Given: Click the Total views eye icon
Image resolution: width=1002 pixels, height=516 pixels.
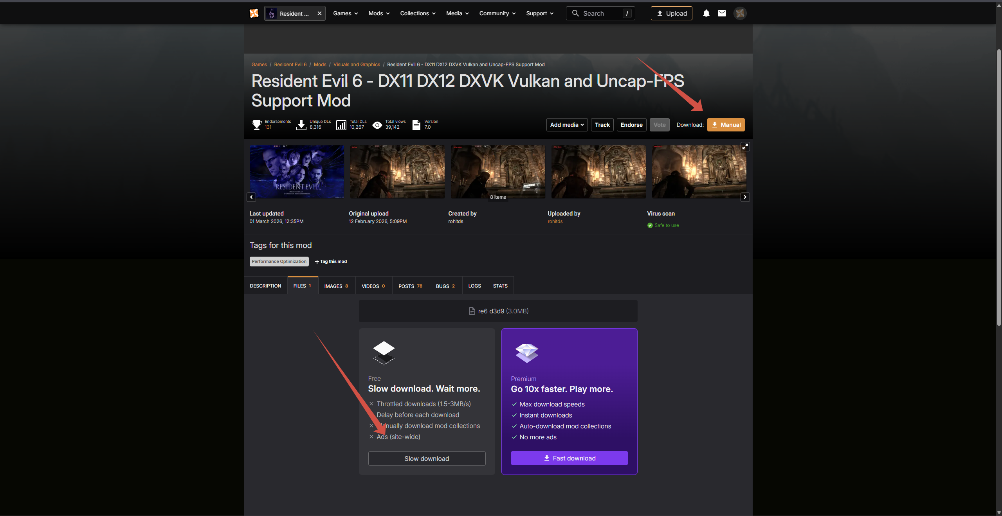Looking at the screenshot, I should [x=377, y=125].
